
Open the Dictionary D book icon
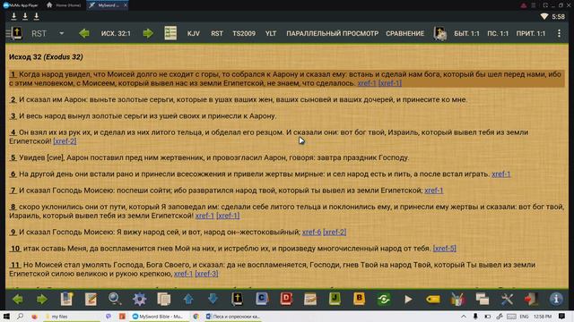(x=286, y=299)
